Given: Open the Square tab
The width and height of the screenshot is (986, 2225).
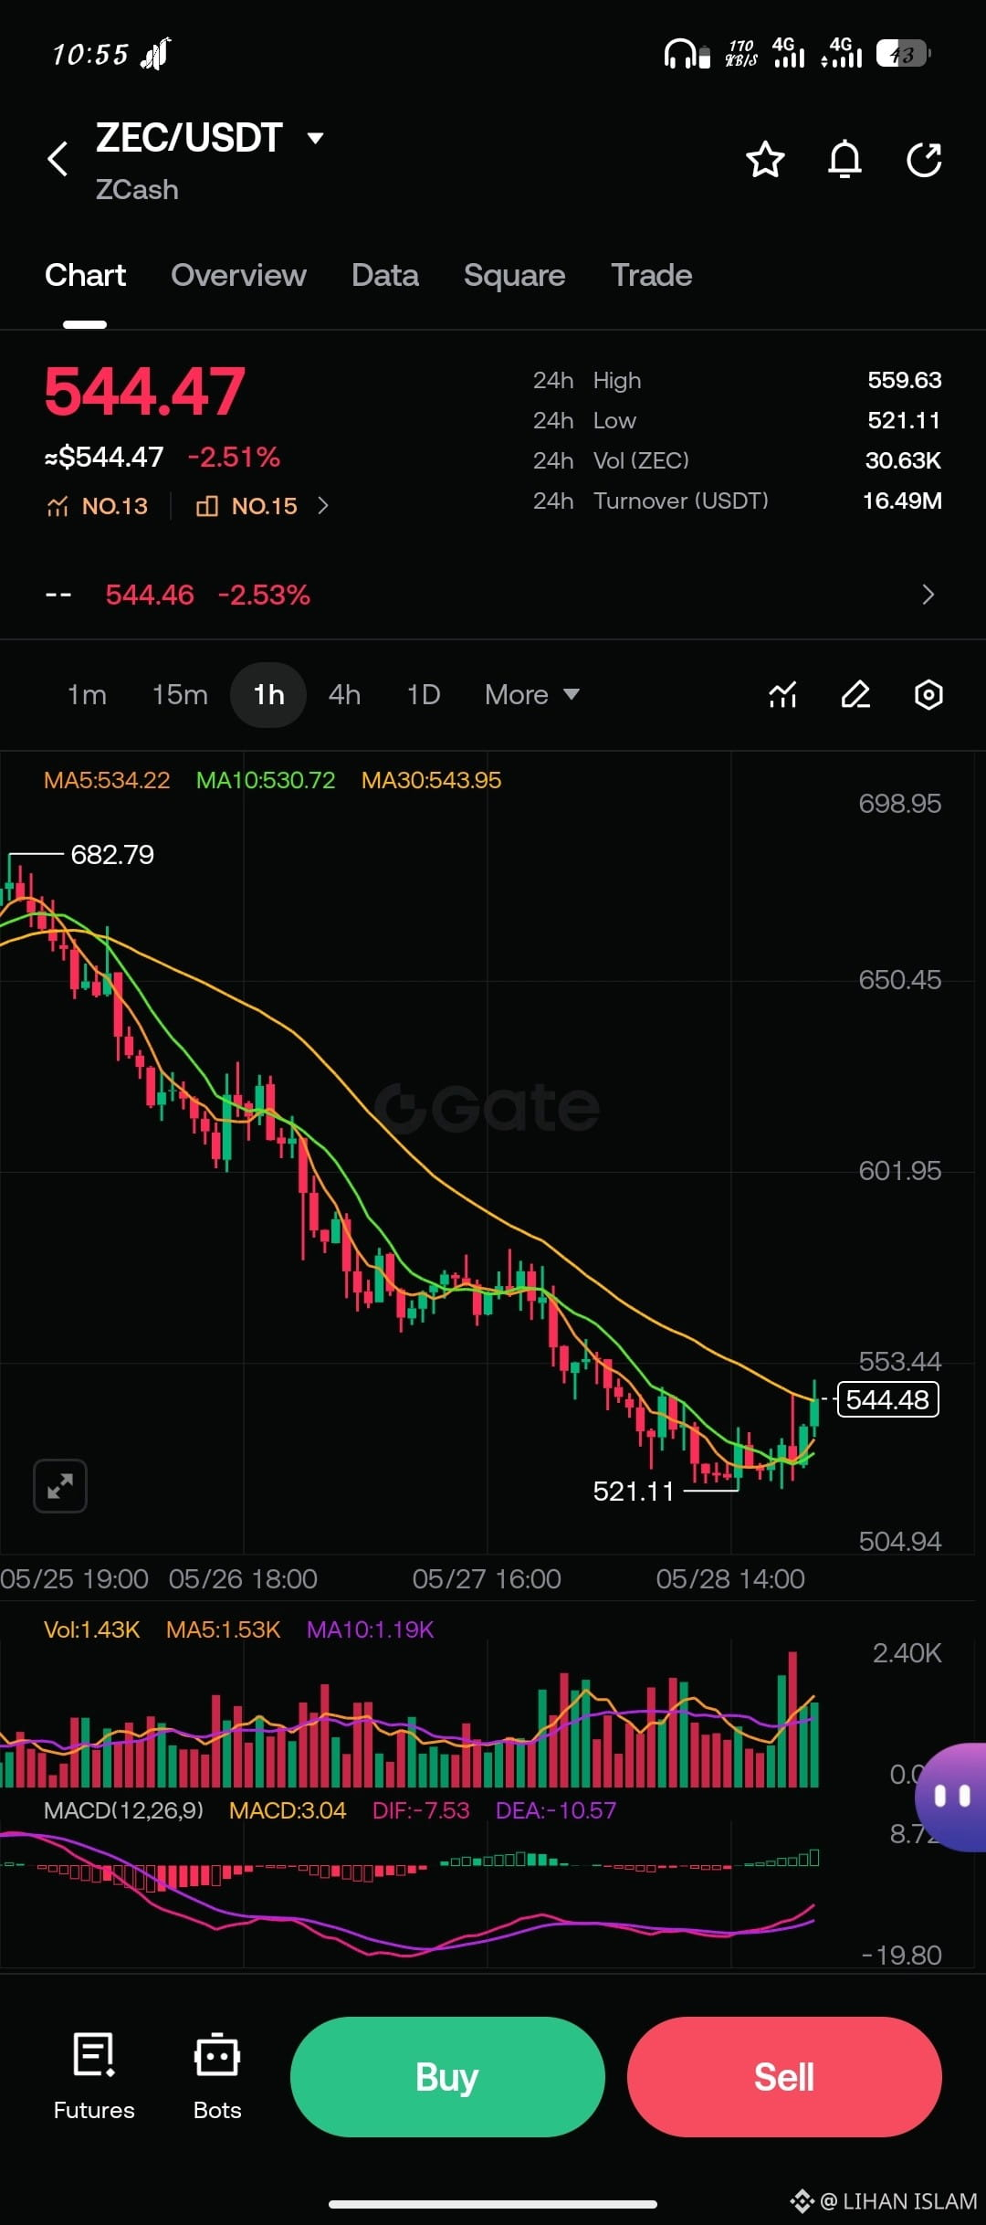Looking at the screenshot, I should click(514, 275).
